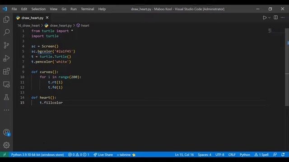Screen dimensions: 289x162
Task: Click the minimap code overview
Action: coord(270,31)
